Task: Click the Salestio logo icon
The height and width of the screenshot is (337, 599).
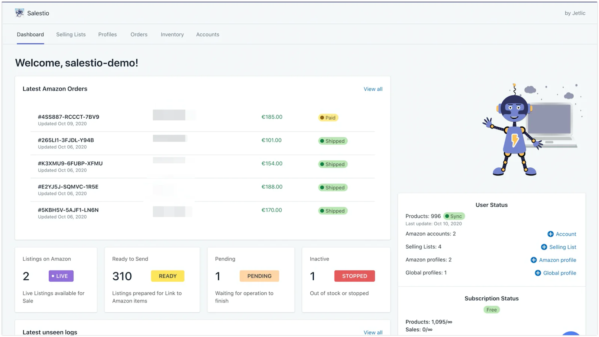Action: [19, 13]
